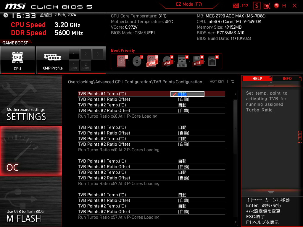The image size is (303, 227).
Task: Select XMP profile 2
Action: [86, 54]
